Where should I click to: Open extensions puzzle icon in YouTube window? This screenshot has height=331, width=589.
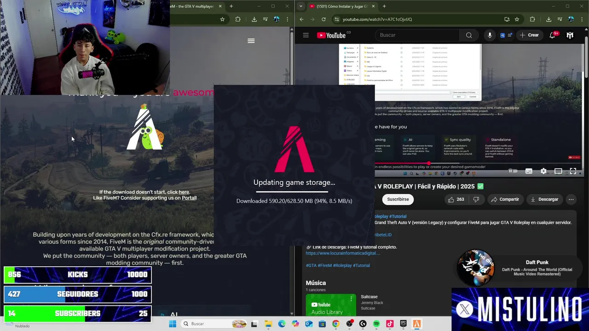532,19
